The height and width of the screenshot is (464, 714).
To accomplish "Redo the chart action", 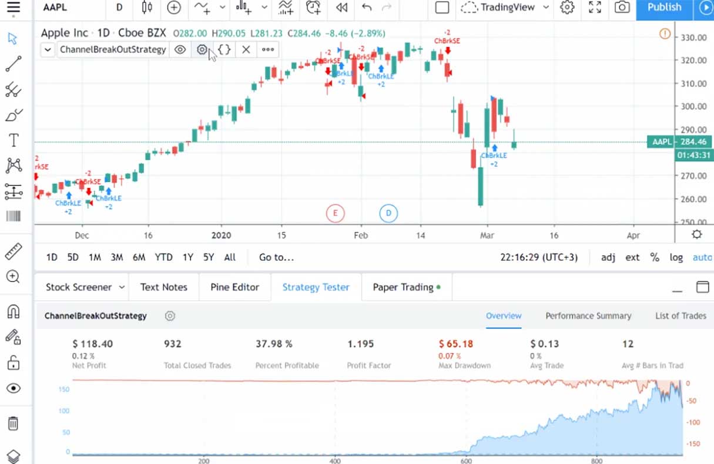I will [386, 8].
